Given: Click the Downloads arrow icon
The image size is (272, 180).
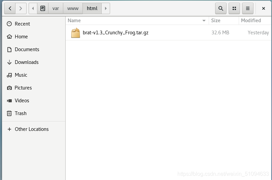Looking at the screenshot, I should click(9, 62).
